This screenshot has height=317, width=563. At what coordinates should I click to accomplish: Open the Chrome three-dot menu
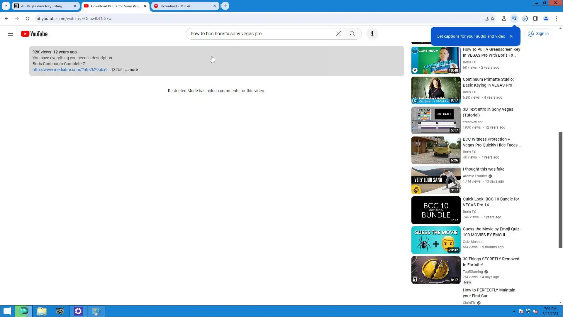pos(556,18)
